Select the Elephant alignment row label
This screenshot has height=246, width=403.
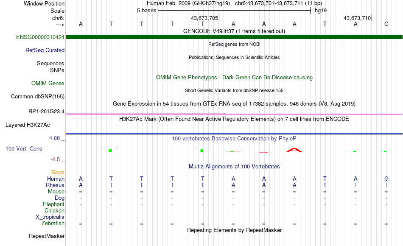[x=54, y=204]
